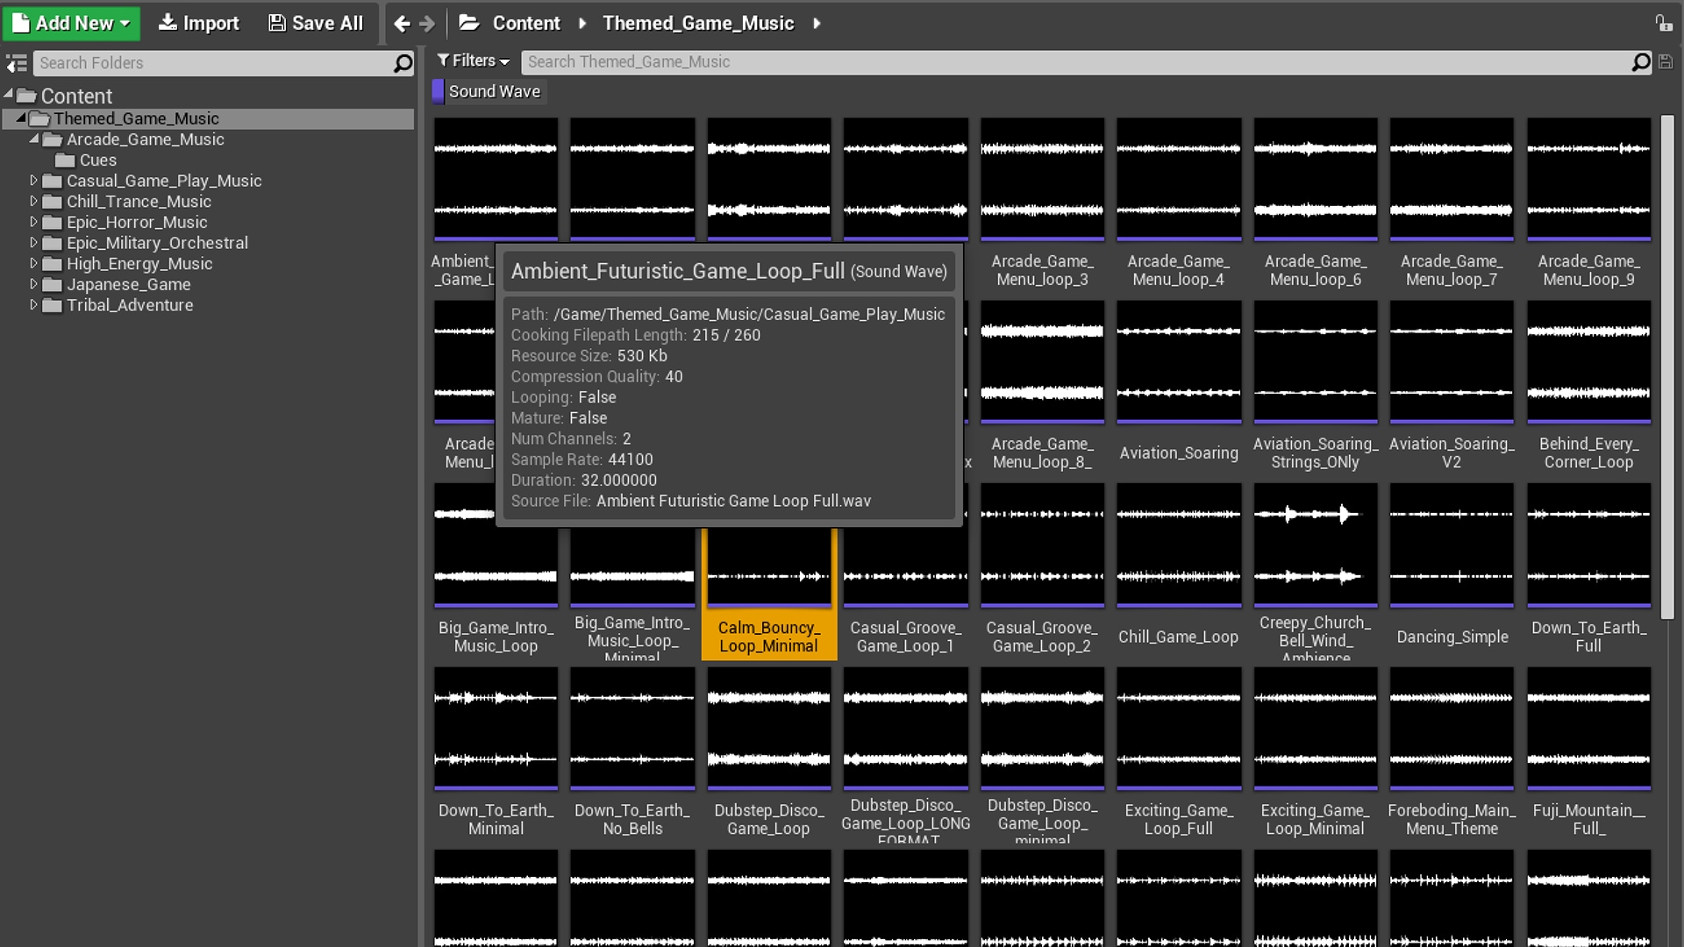Expand Casual_Game_Play_Music folder
1684x947 pixels.
tap(33, 181)
